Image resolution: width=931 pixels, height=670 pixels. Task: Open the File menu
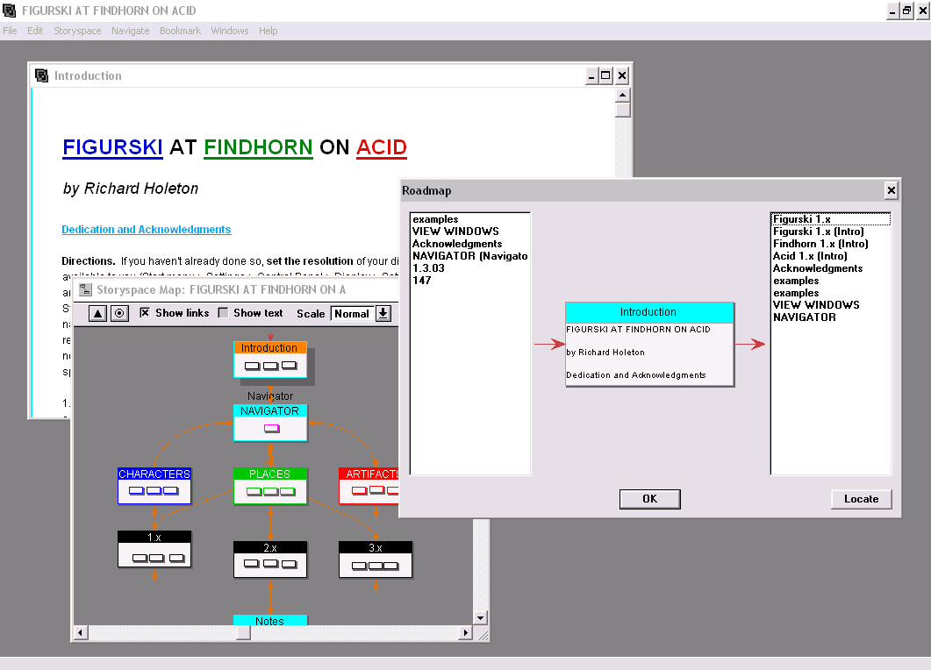(11, 31)
